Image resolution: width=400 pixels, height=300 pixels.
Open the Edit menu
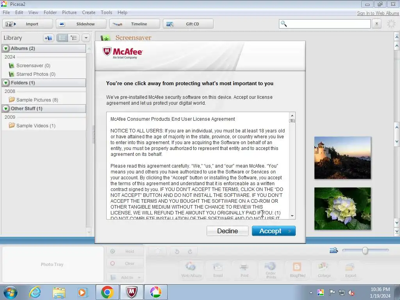click(x=19, y=12)
